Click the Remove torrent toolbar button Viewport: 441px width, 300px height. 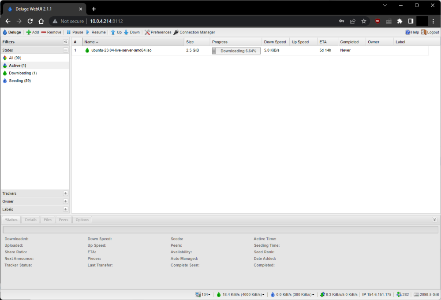pyautogui.click(x=51, y=32)
